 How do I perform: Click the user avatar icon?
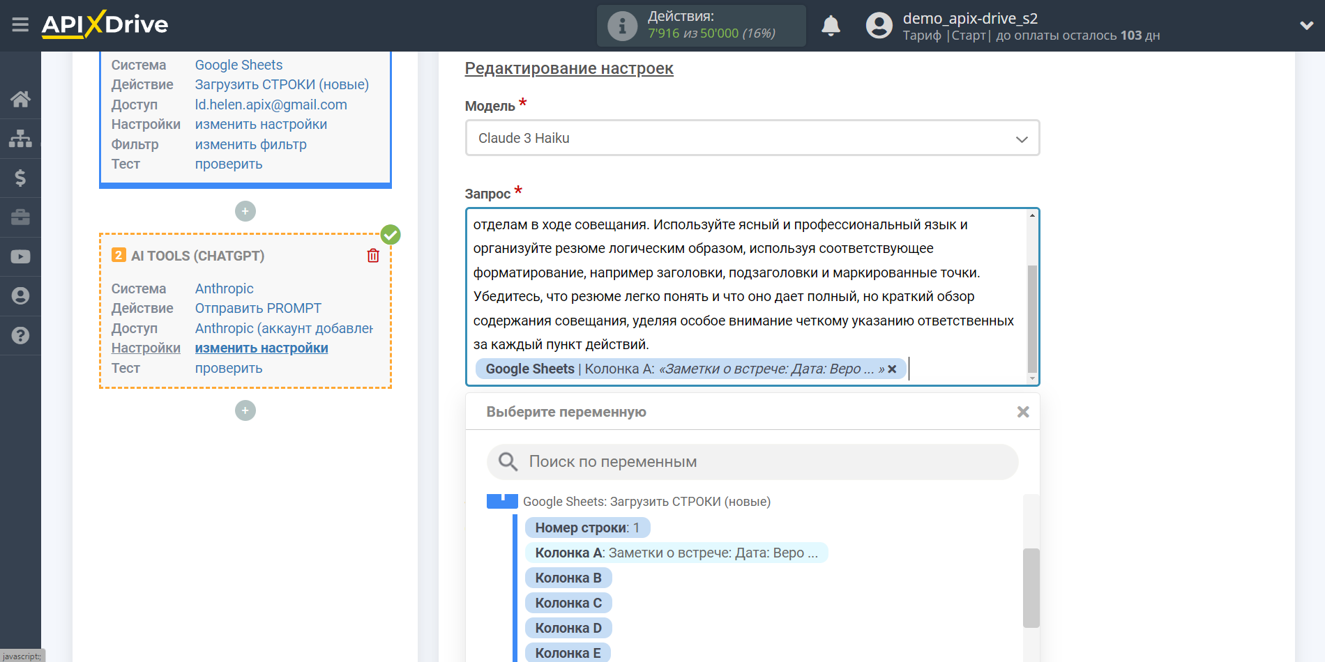click(x=879, y=26)
